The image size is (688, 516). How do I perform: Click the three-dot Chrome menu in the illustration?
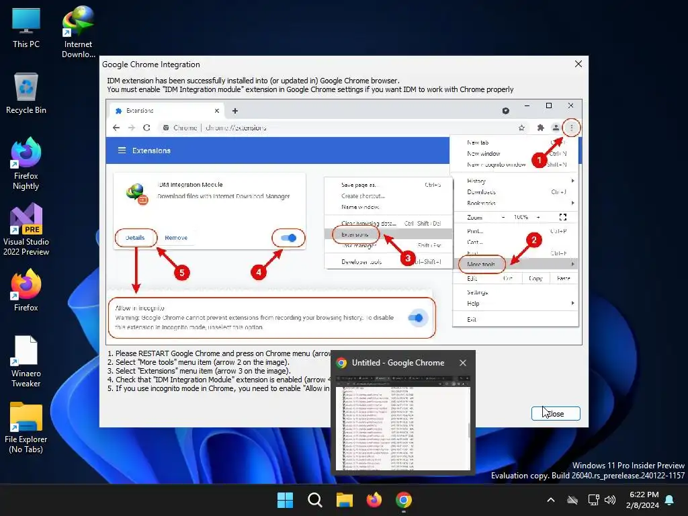click(x=571, y=128)
